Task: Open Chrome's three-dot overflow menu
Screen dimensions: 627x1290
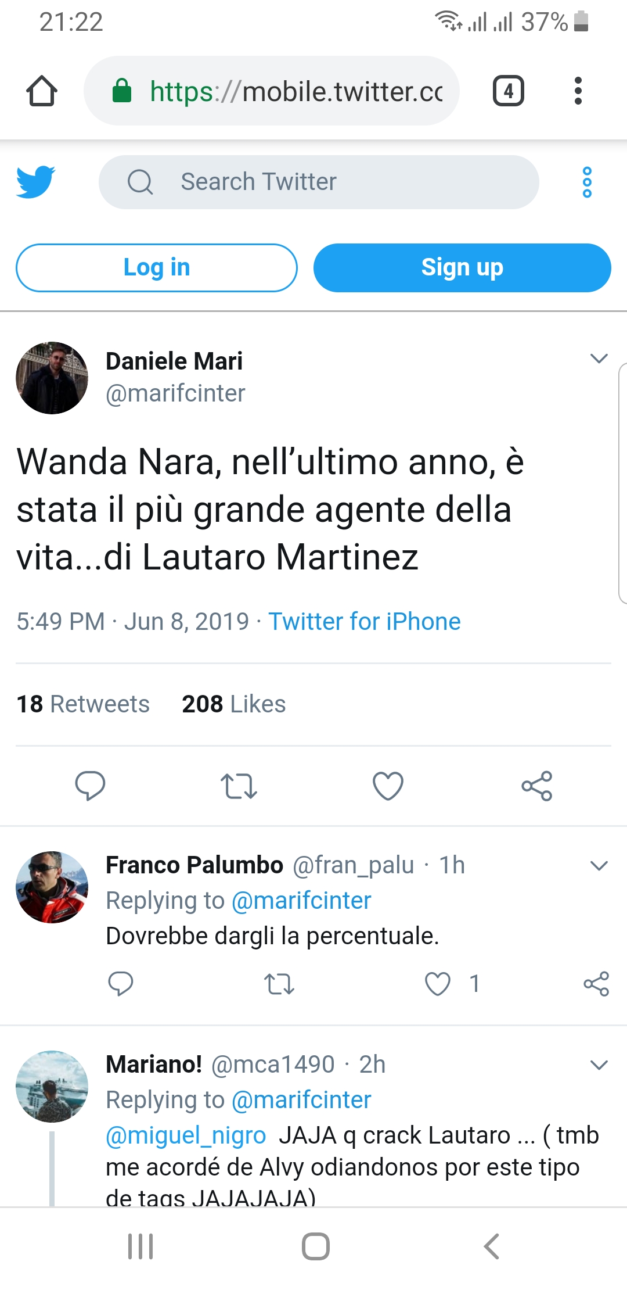Action: coord(578,91)
